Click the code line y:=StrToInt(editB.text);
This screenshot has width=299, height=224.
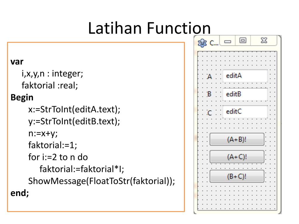(74, 121)
